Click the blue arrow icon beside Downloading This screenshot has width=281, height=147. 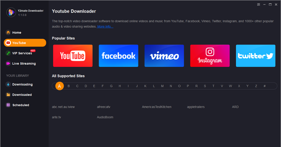8,84
